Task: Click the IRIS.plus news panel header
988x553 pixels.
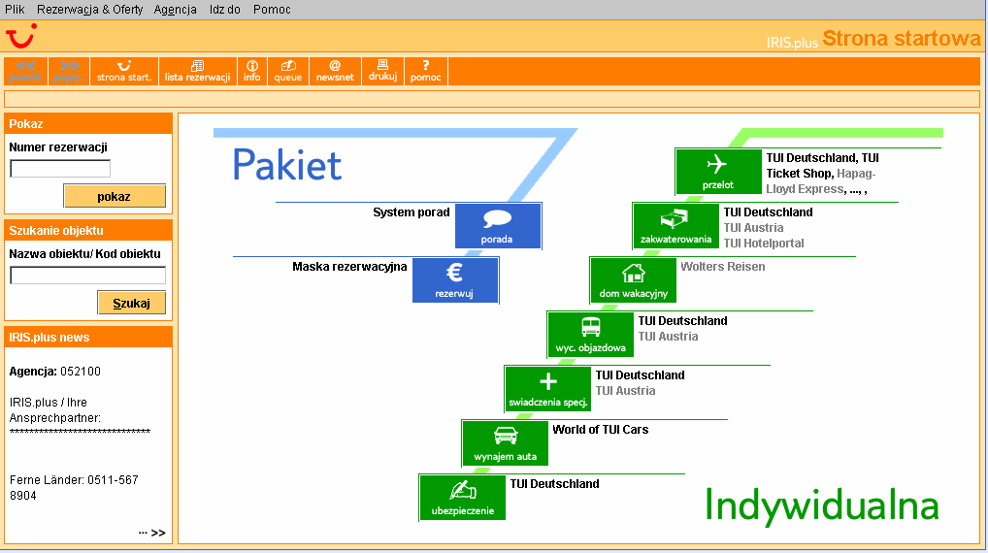Action: (88, 337)
